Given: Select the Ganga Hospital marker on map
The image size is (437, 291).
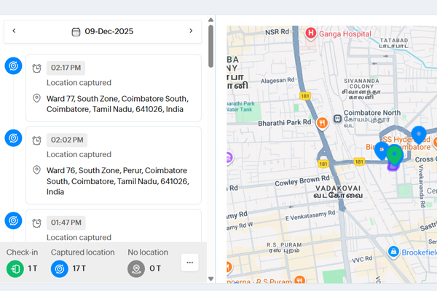Looking at the screenshot, I should pyautogui.click(x=311, y=33).
